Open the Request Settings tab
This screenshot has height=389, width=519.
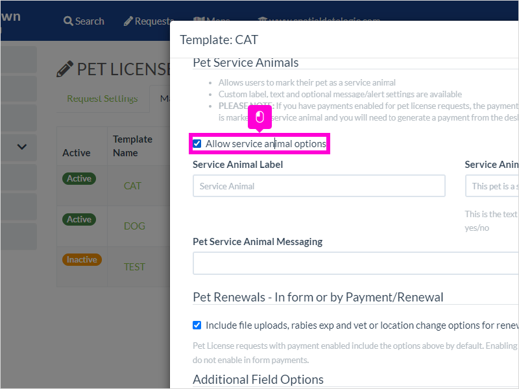pos(103,99)
